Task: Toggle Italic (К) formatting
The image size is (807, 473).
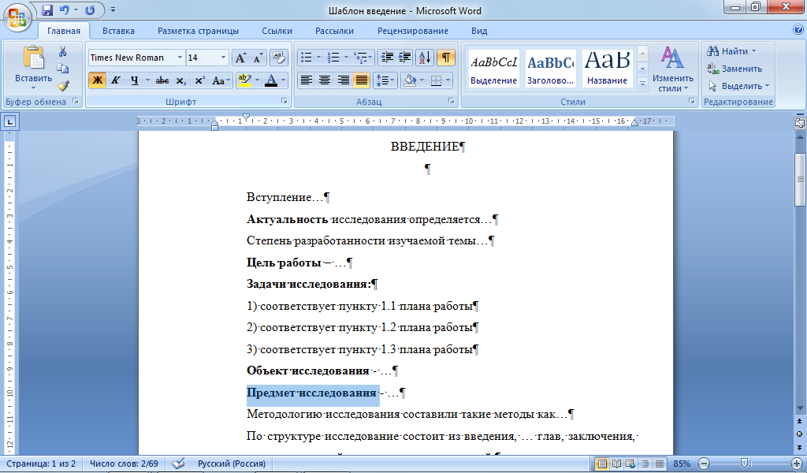Action: click(x=116, y=80)
